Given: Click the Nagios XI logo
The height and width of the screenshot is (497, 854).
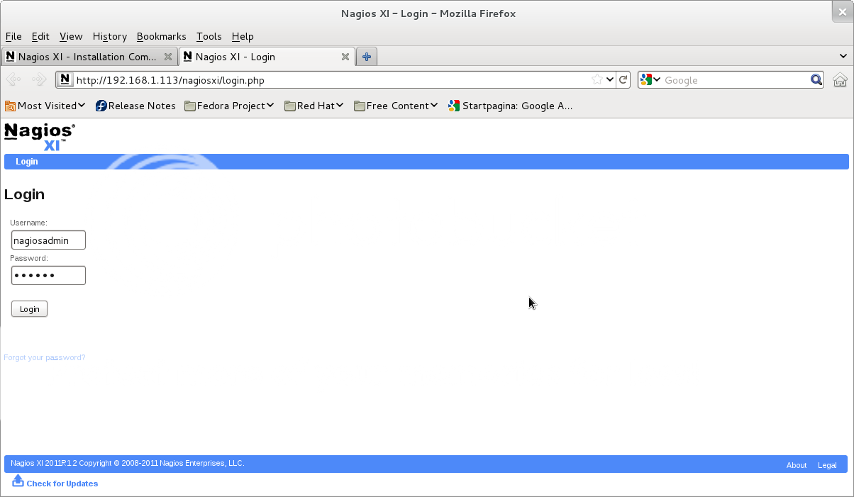Looking at the screenshot, I should coord(40,137).
